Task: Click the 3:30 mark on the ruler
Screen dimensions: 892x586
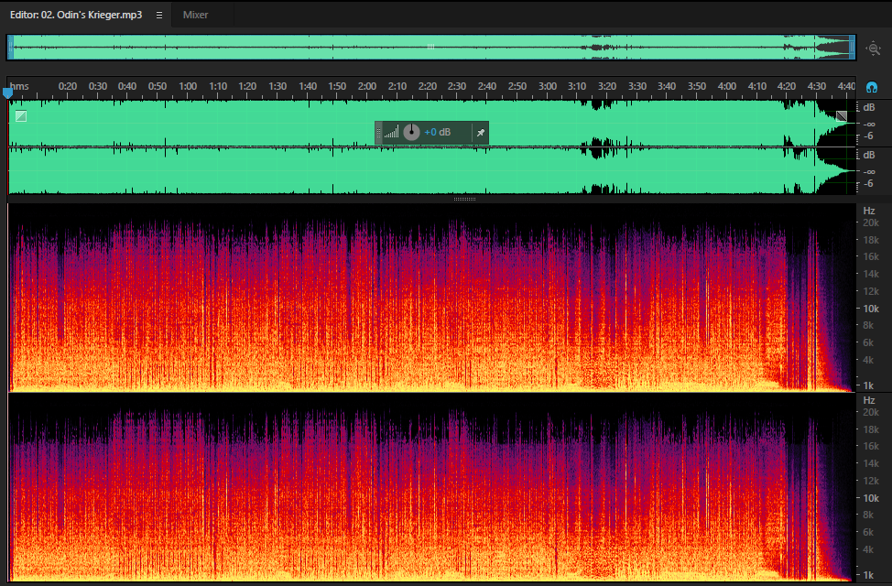Action: point(637,86)
